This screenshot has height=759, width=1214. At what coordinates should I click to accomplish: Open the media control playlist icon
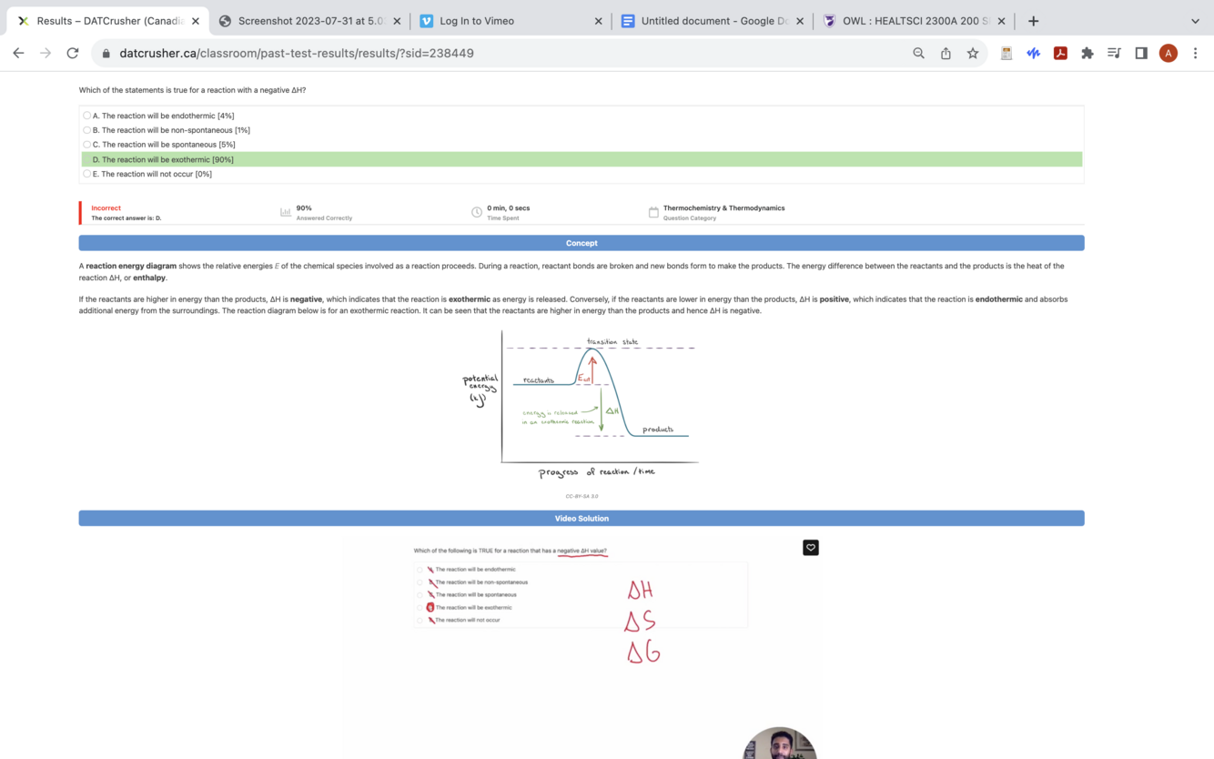point(1114,53)
